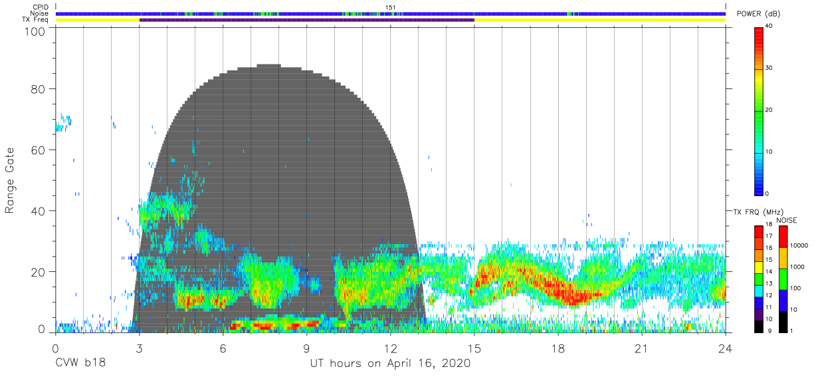Click the 17 label on the TX FRQ legend

(769, 236)
